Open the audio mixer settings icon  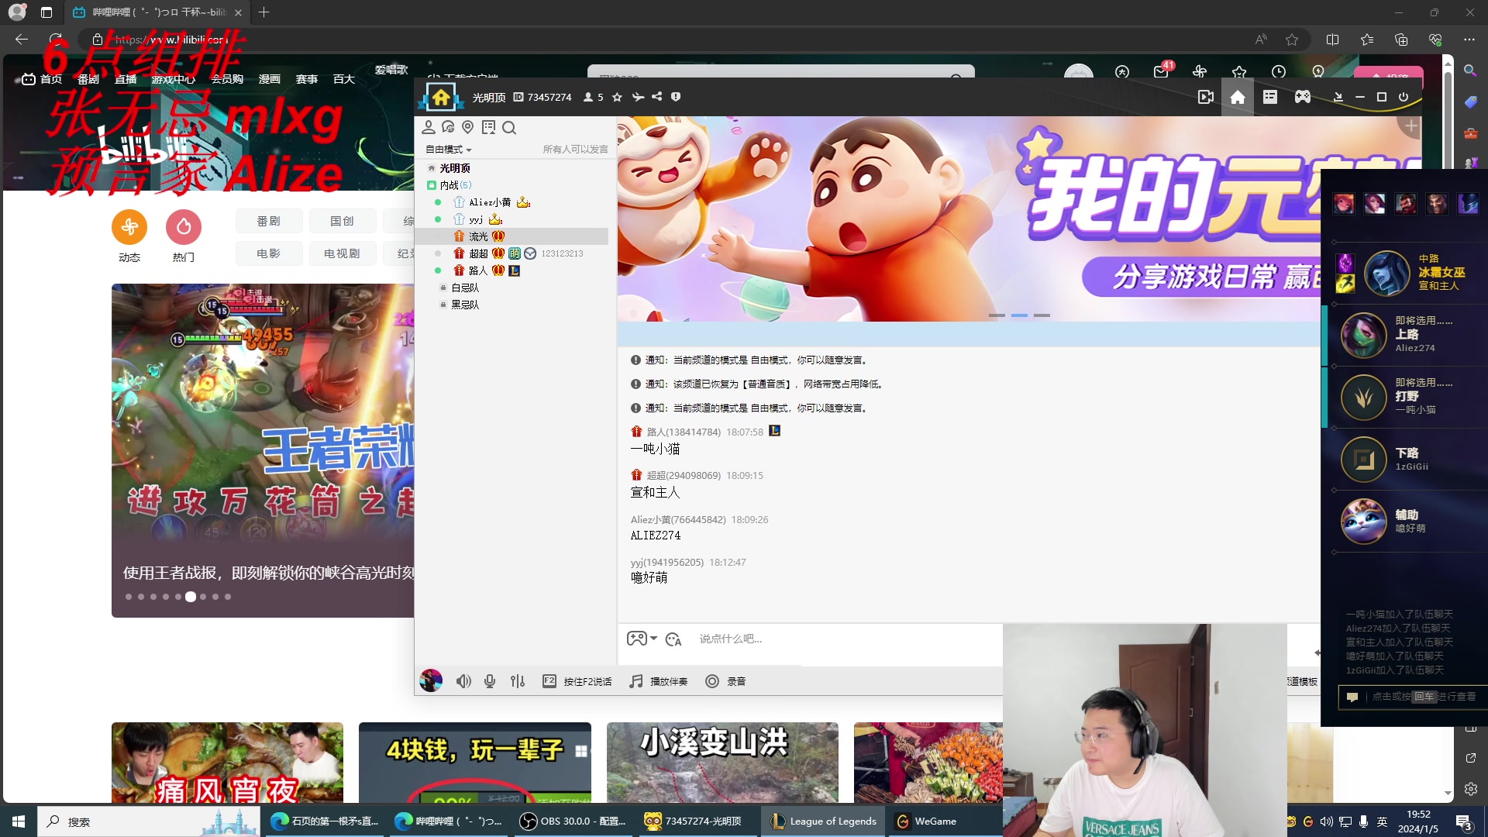click(x=518, y=681)
